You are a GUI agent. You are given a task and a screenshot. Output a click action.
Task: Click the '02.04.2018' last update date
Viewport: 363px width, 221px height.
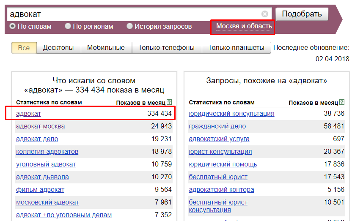(x=332, y=59)
